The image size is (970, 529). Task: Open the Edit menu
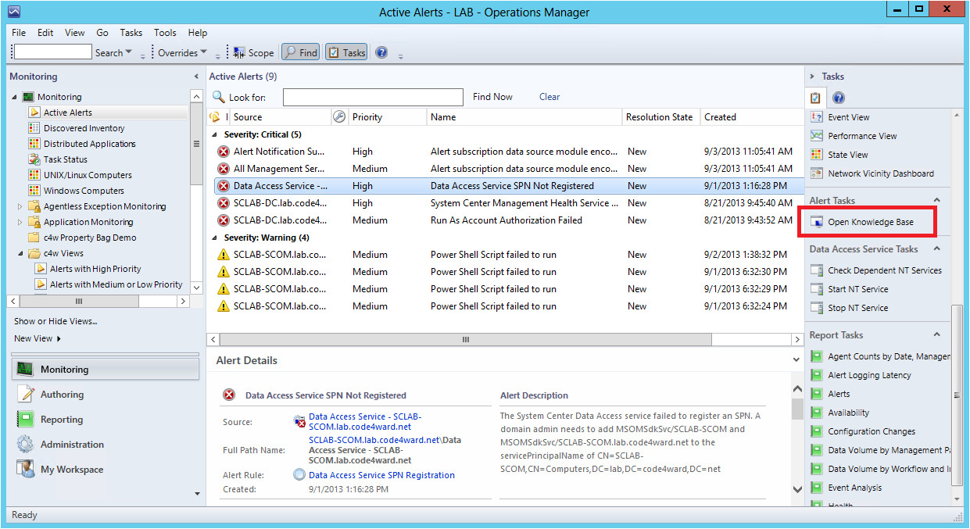(45, 33)
